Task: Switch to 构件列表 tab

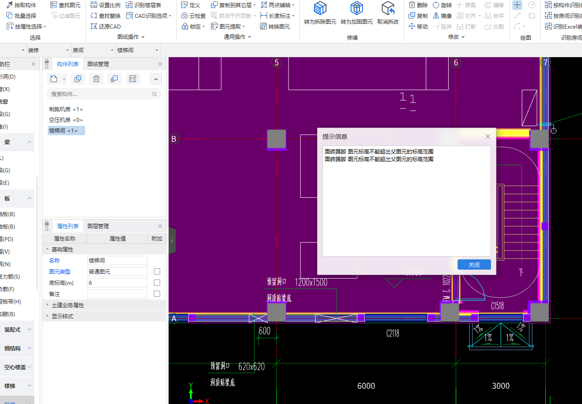Action: pyautogui.click(x=68, y=64)
